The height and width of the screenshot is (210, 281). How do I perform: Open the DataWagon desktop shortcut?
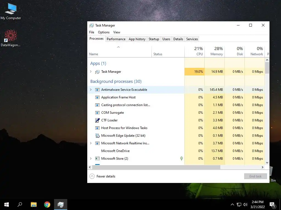pos(11,38)
